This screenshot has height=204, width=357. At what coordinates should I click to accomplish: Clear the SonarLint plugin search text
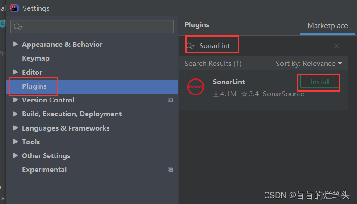pos(336,46)
